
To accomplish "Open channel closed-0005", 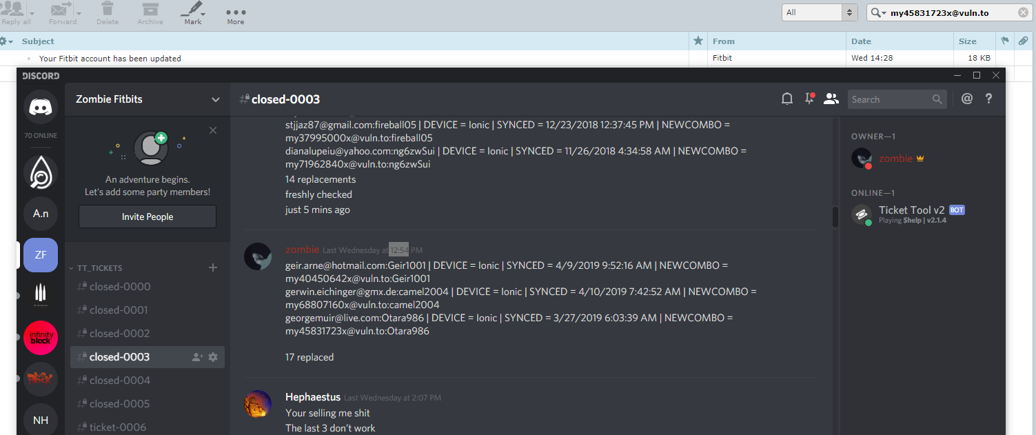I will pos(147,404).
